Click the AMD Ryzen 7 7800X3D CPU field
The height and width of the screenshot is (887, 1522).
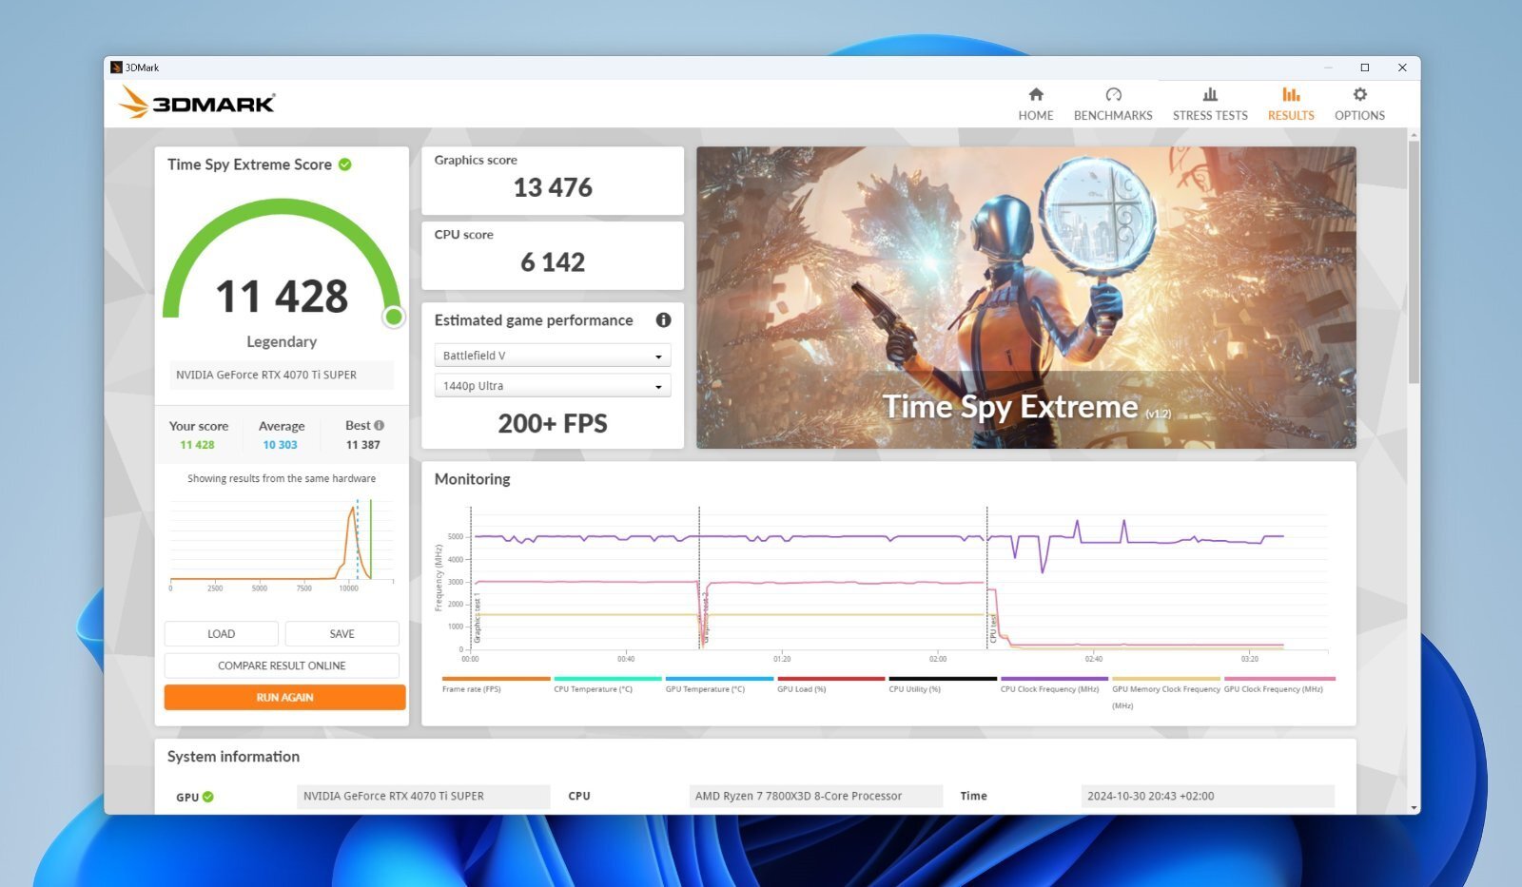tap(815, 797)
